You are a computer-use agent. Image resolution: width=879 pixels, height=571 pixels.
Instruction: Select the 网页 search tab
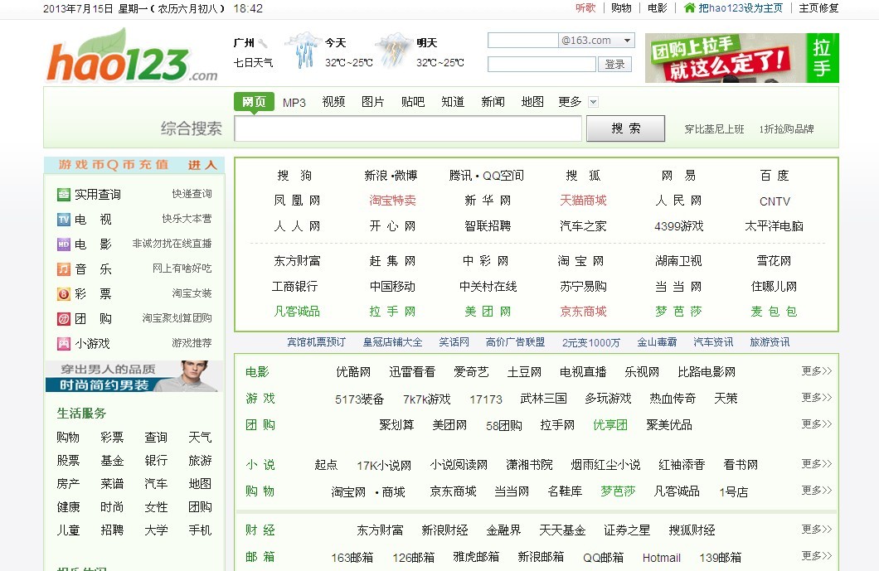[254, 101]
